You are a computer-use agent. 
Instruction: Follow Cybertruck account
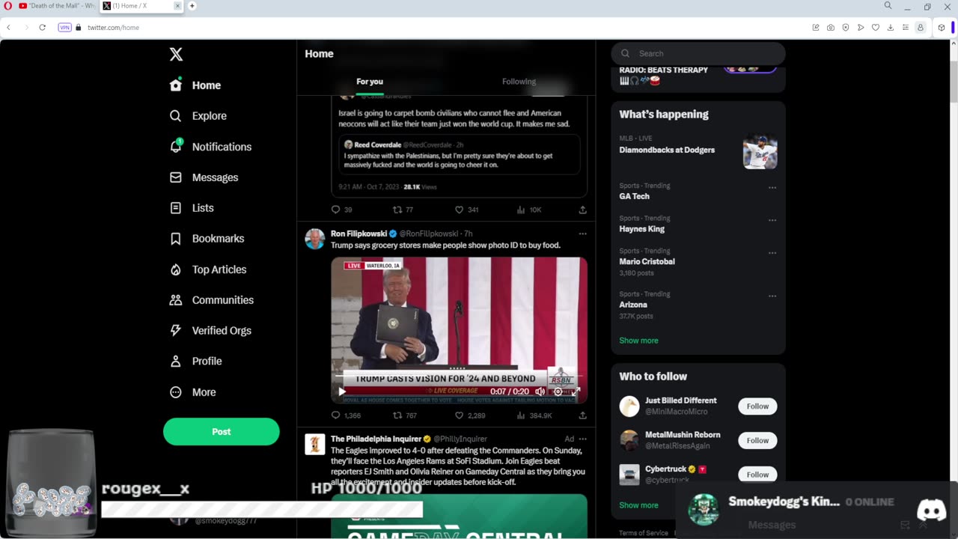757,475
